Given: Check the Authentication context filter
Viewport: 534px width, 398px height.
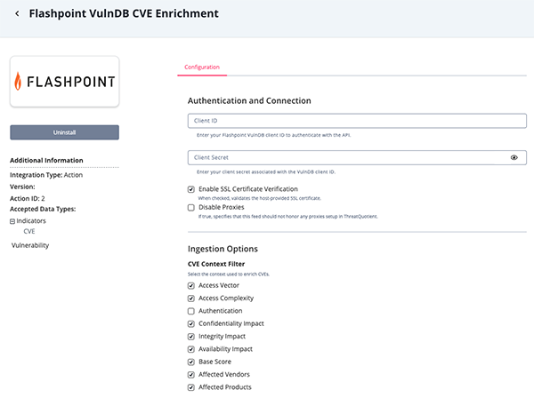Looking at the screenshot, I should click(x=191, y=311).
